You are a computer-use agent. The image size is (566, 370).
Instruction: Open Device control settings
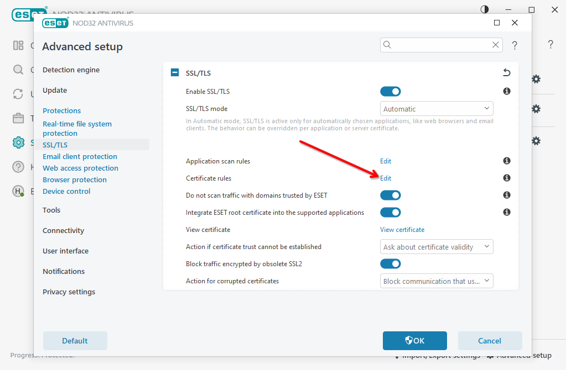tap(66, 191)
